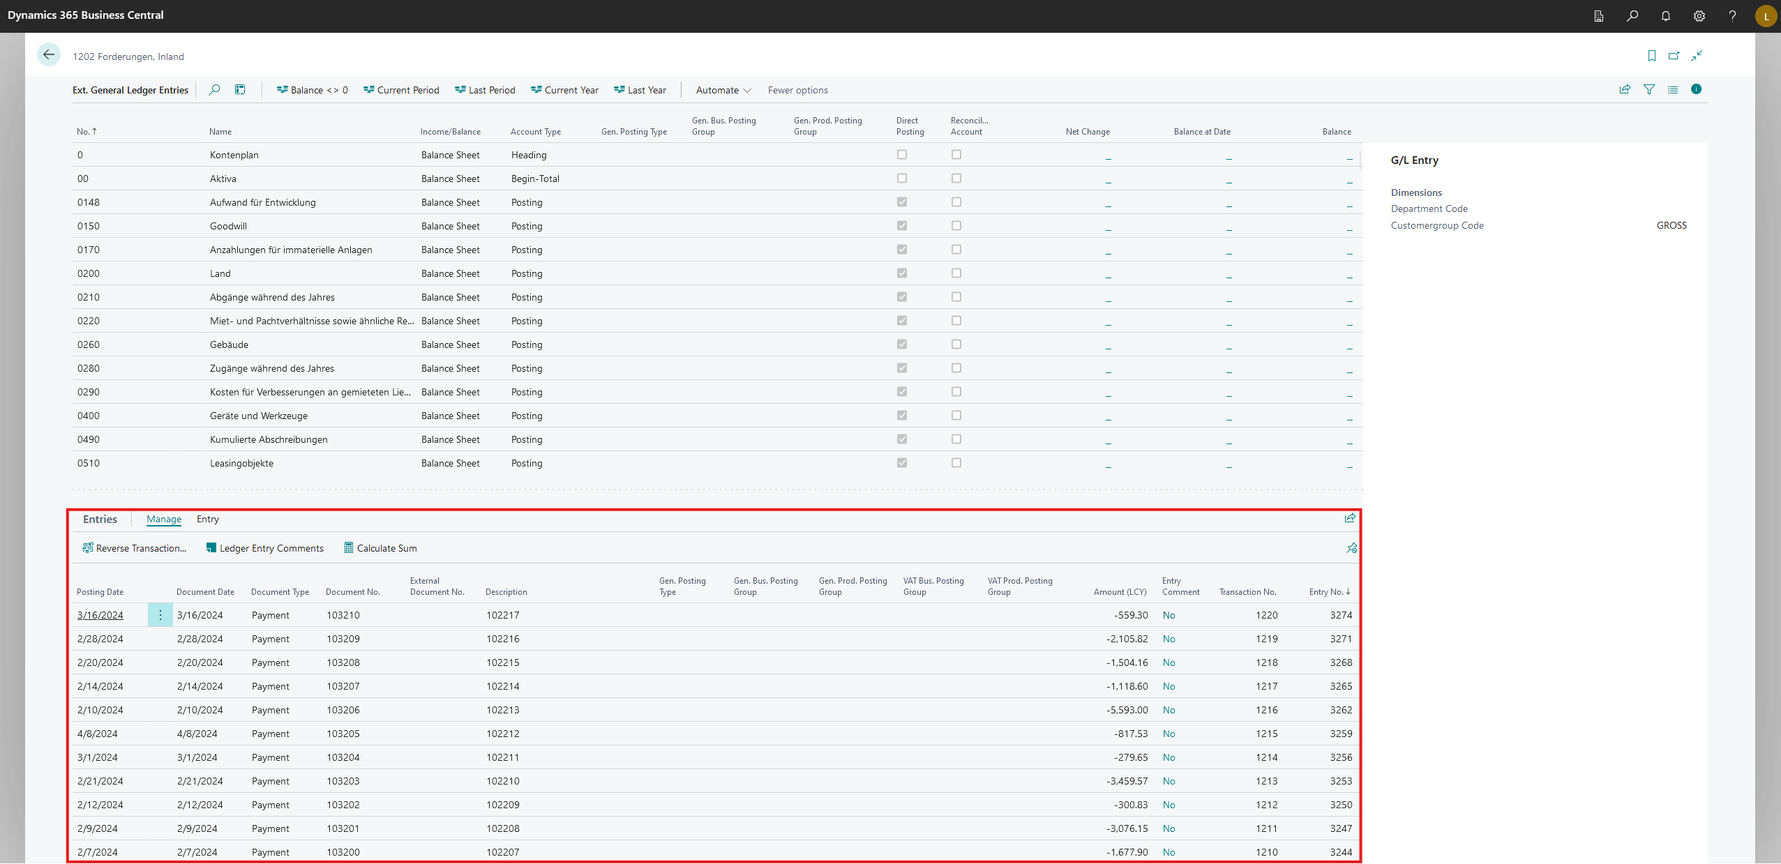Check Reconciliation Account for account 0200 Land
The width and height of the screenshot is (1781, 864).
point(956,273)
